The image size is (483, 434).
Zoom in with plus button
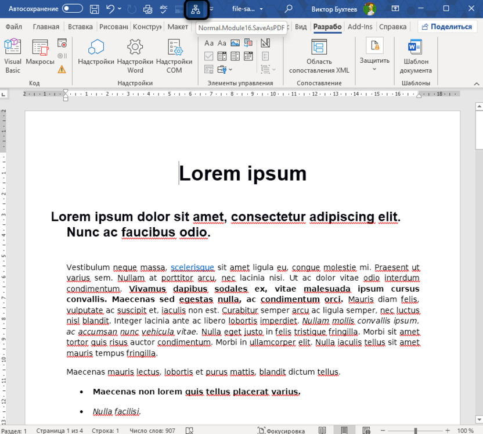point(448,431)
